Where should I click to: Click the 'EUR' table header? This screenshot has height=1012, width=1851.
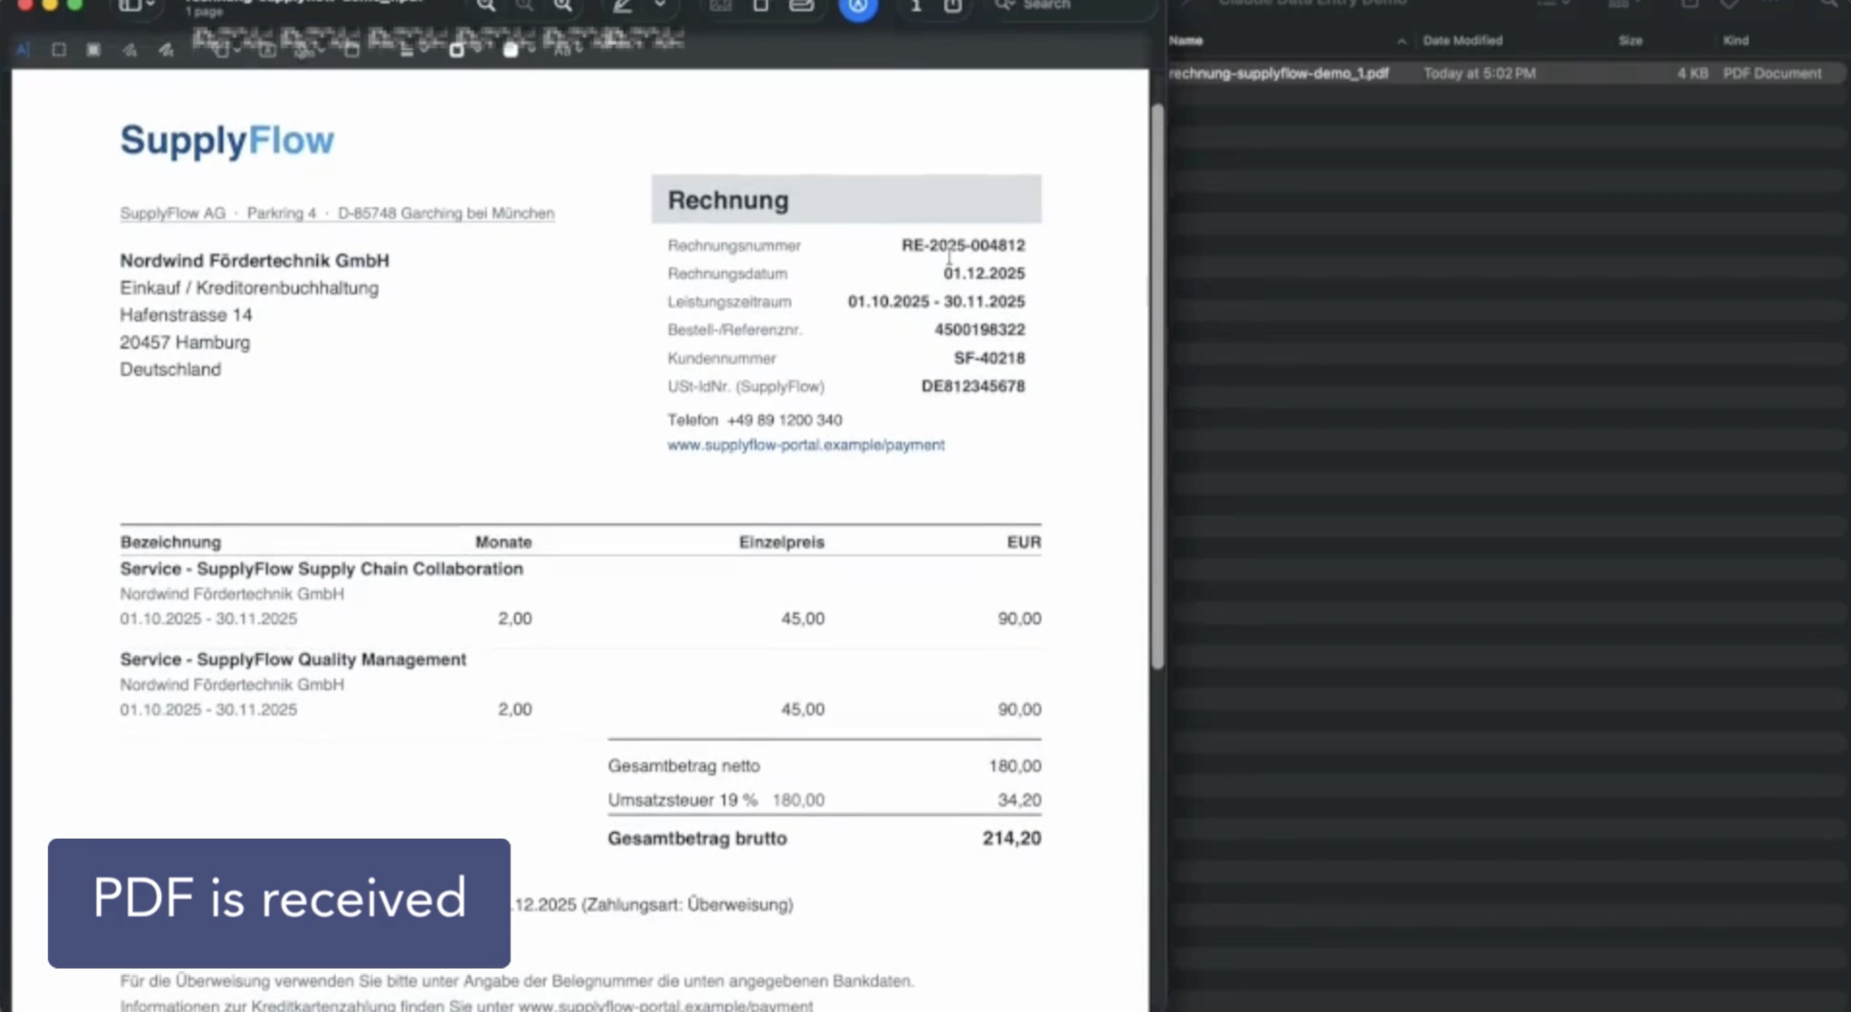tap(1023, 542)
